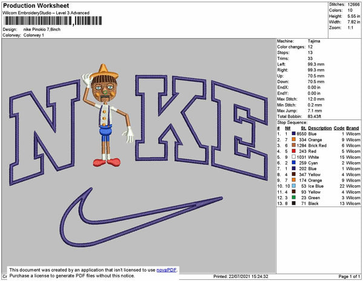Image resolution: width=363 pixels, height=281 pixels.
Task: Click the 'Production Worksheet' title
Action: (36, 5)
